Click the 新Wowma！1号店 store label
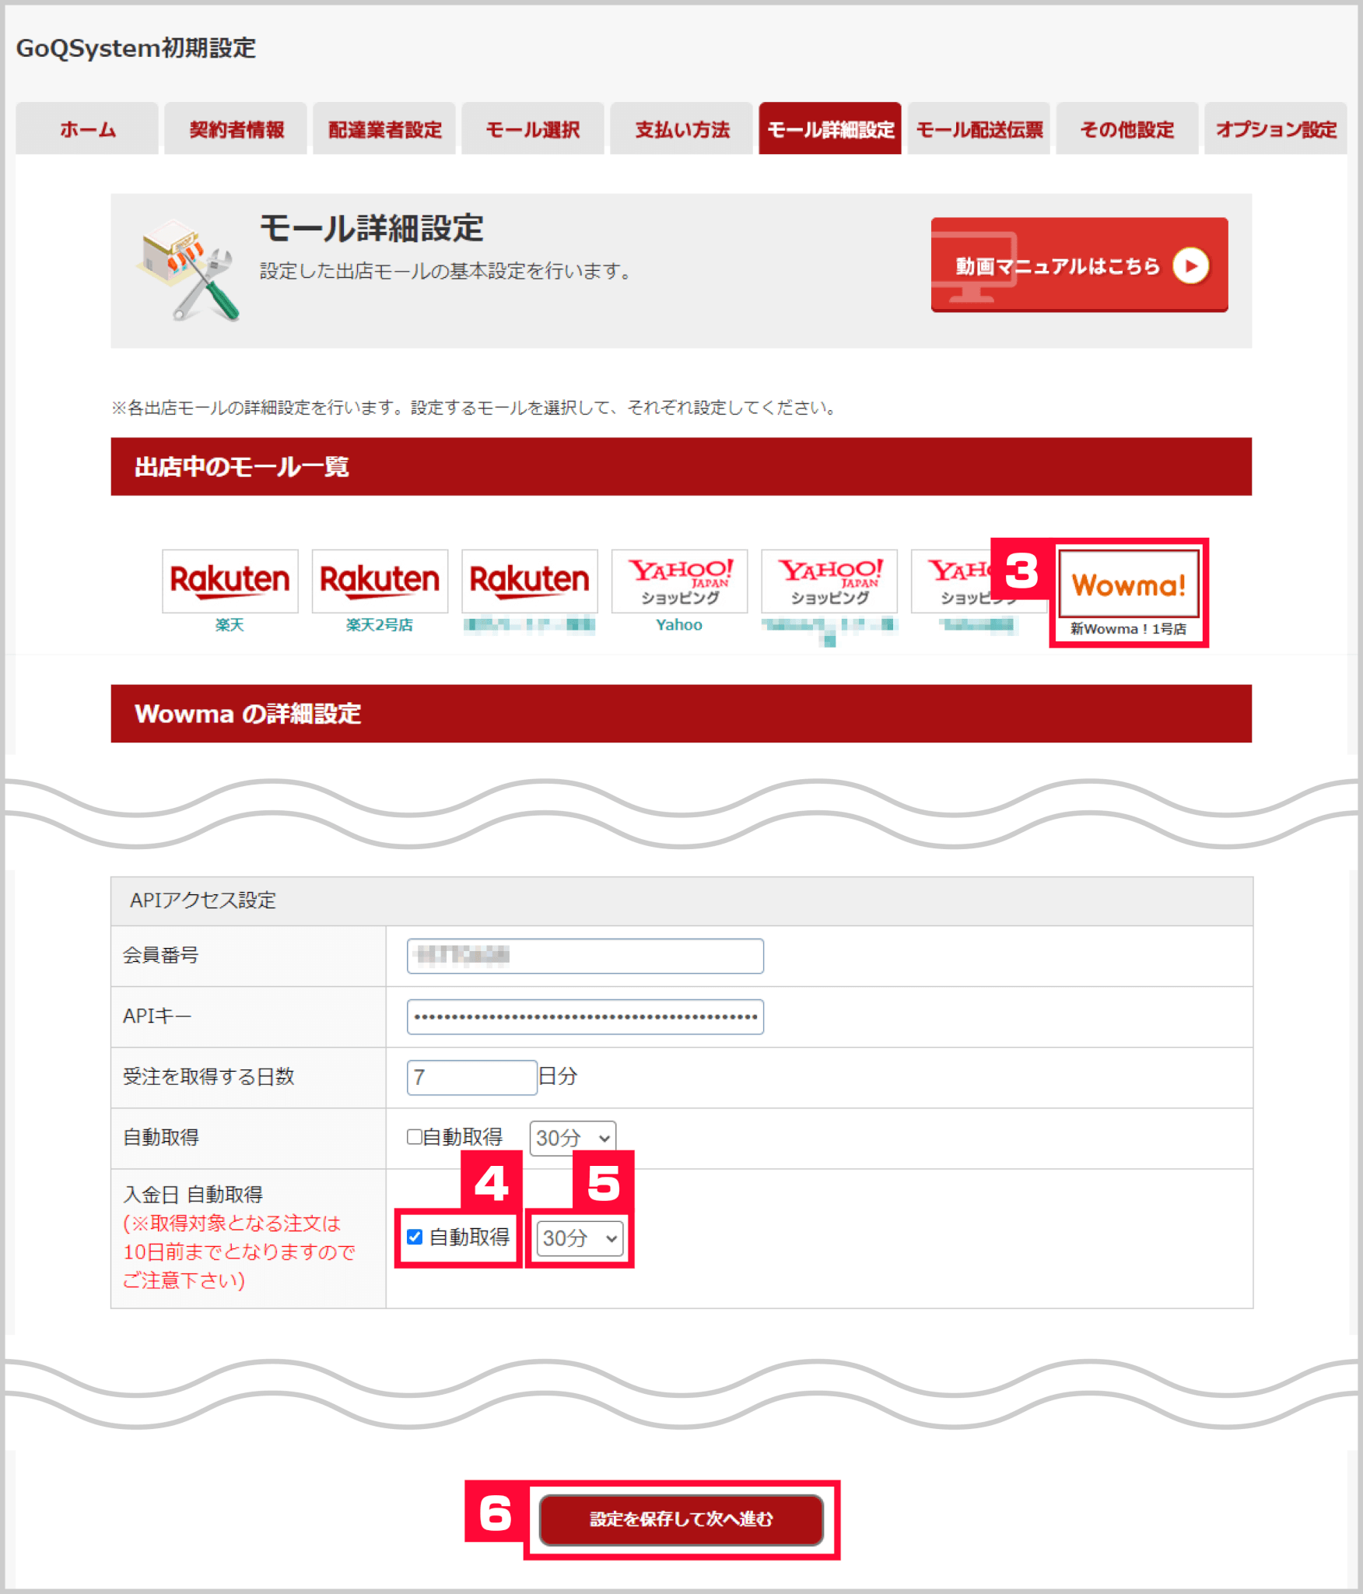The height and width of the screenshot is (1594, 1363). point(1129,629)
